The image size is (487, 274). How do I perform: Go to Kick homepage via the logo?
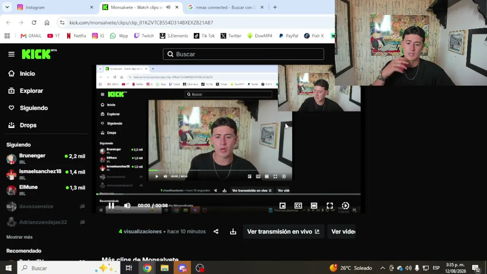pos(39,54)
